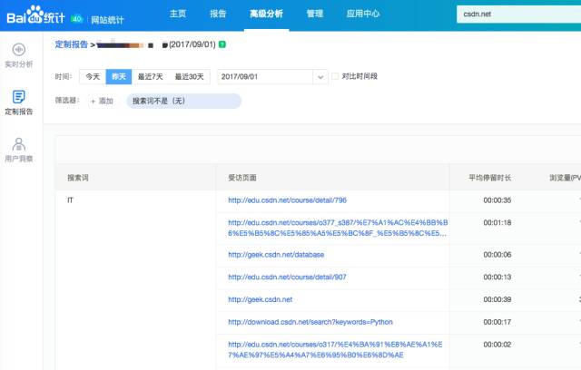The width and height of the screenshot is (581, 370).
Task: Open the 报告 tab
Action: tap(218, 15)
